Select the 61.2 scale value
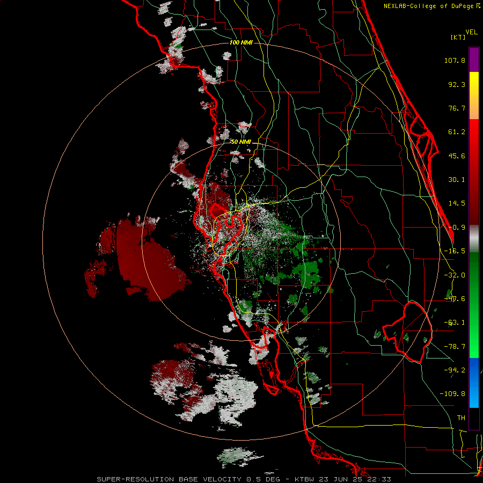 tap(457, 132)
